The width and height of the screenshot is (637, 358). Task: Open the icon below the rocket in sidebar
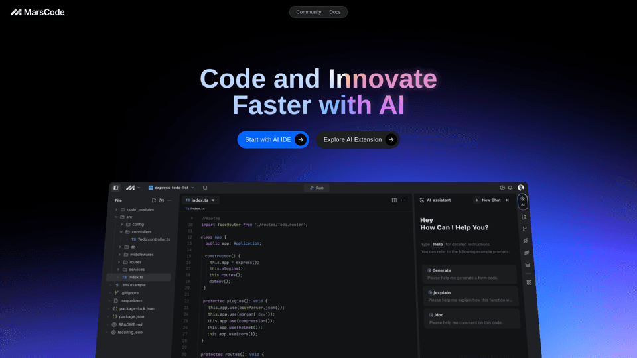pyautogui.click(x=526, y=253)
